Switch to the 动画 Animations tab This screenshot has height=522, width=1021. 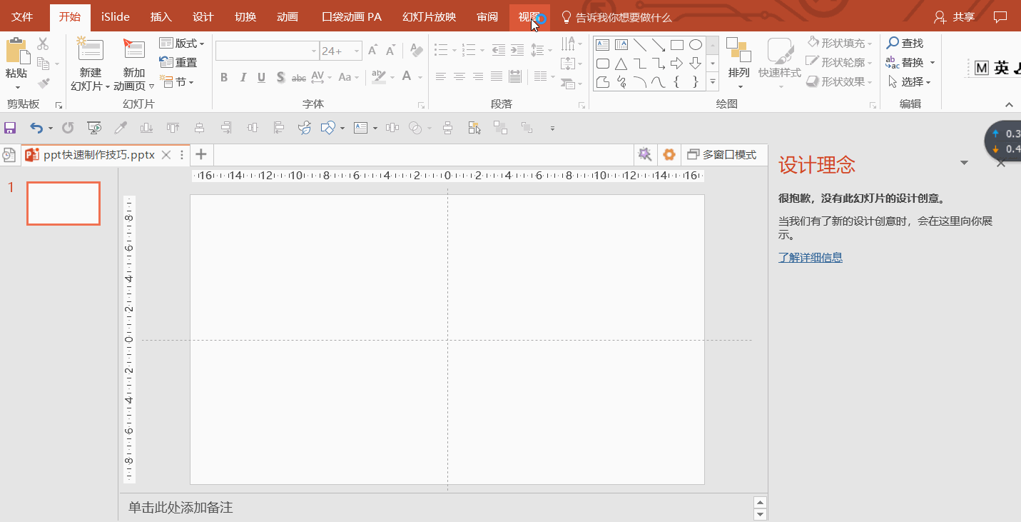coord(288,16)
